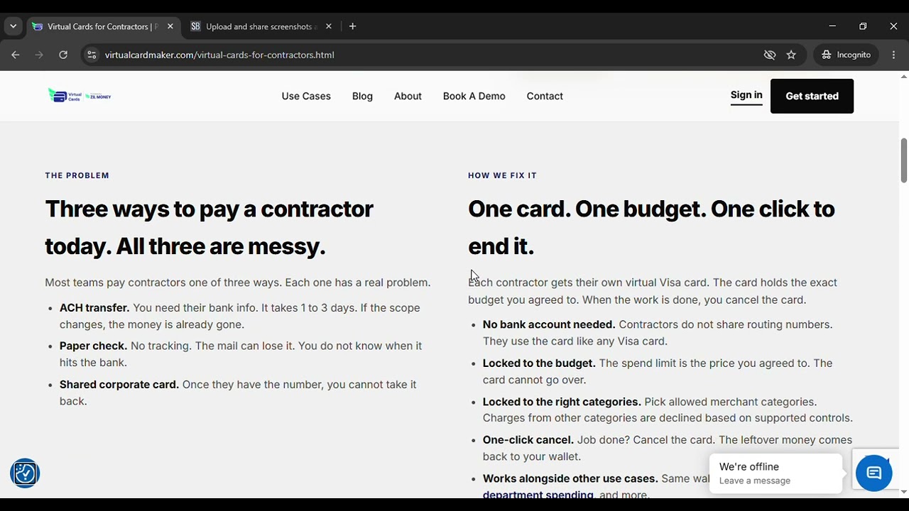Open the accessibility widget icon
Image resolution: width=909 pixels, height=511 pixels.
click(25, 473)
